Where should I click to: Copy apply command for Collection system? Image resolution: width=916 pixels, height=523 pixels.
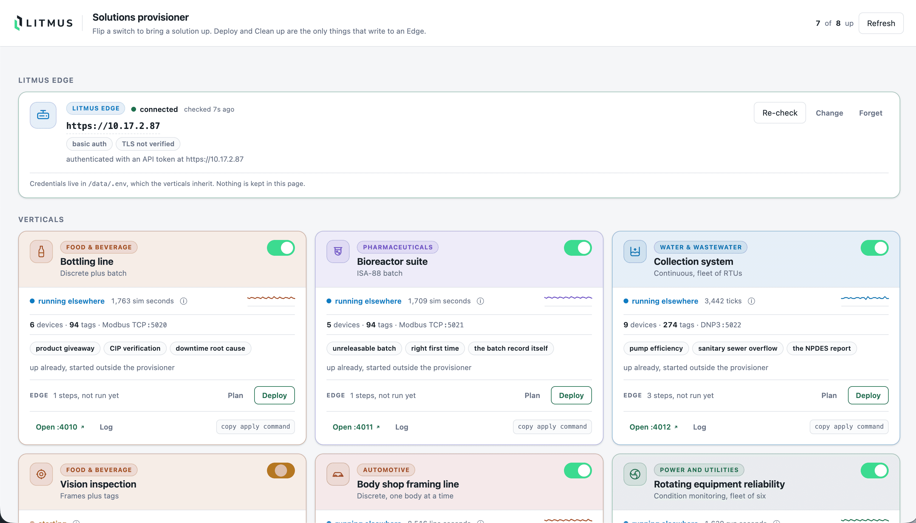tap(849, 426)
